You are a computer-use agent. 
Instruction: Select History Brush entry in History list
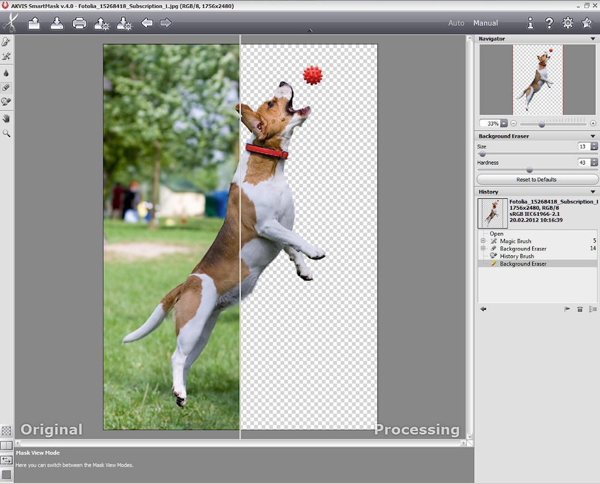click(x=517, y=256)
